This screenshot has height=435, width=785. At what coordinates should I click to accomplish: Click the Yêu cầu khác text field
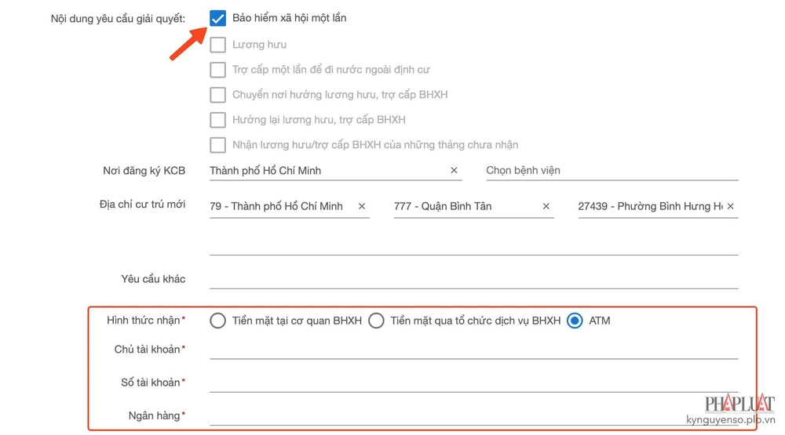pos(473,278)
